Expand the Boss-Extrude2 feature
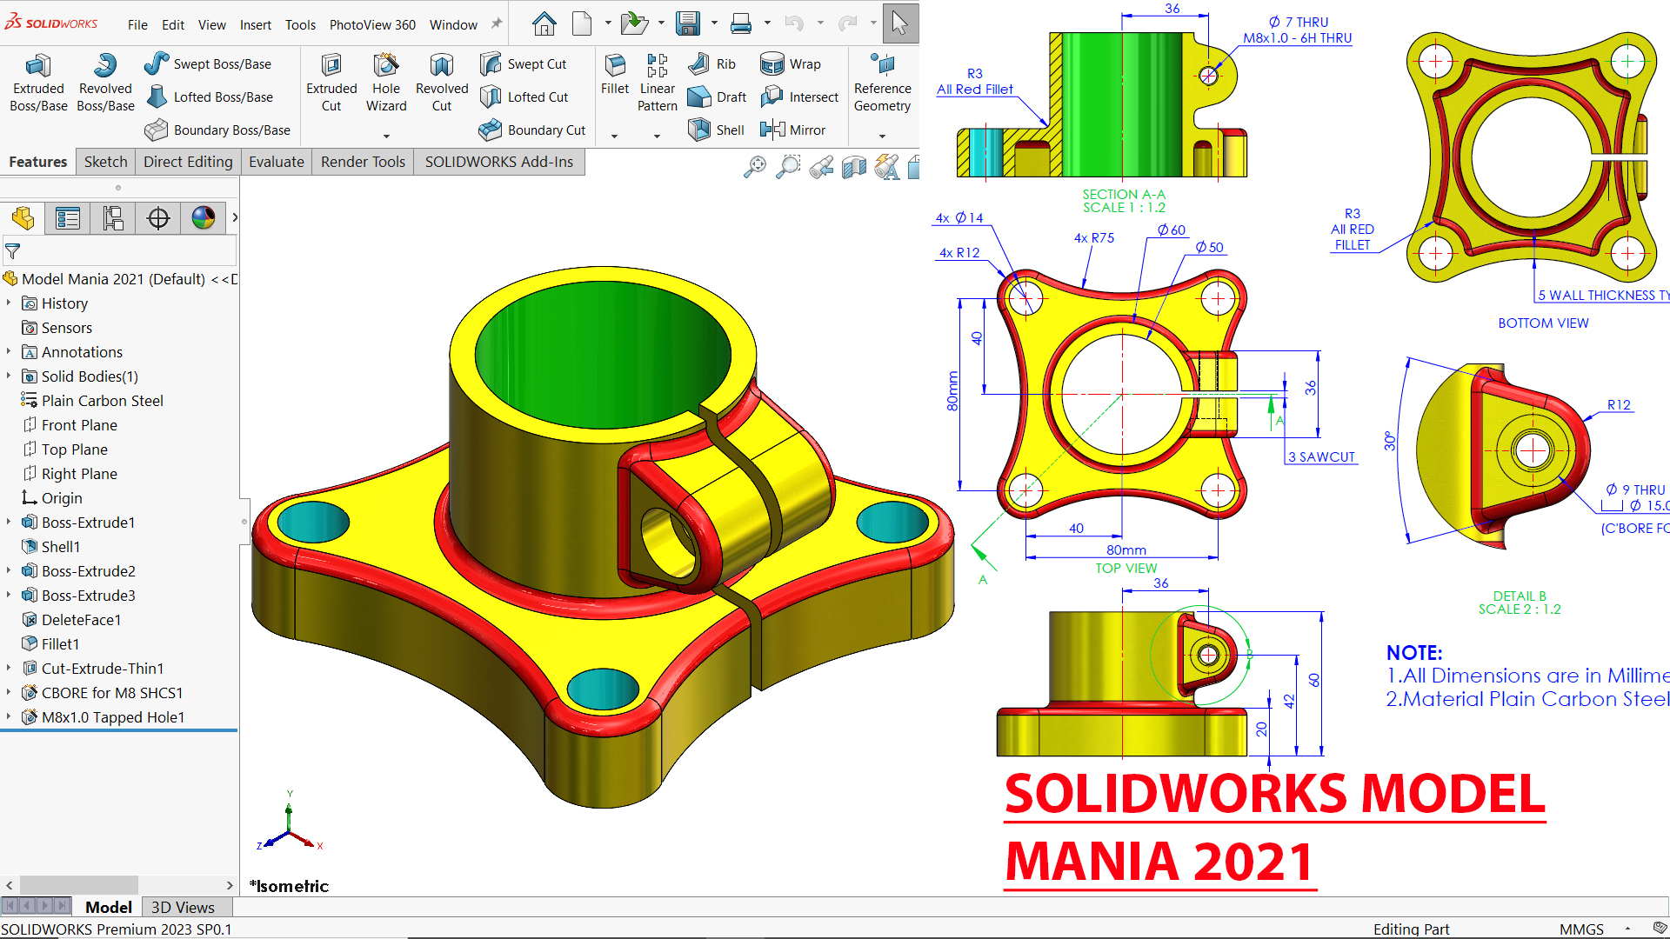This screenshot has height=939, width=1670. click(x=9, y=570)
